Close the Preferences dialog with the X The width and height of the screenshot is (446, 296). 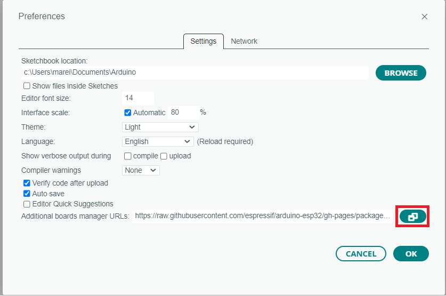point(424,17)
